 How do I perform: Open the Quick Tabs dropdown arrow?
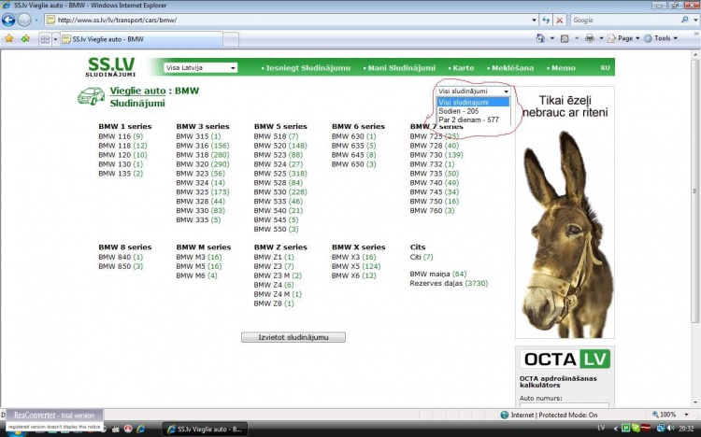[55, 39]
